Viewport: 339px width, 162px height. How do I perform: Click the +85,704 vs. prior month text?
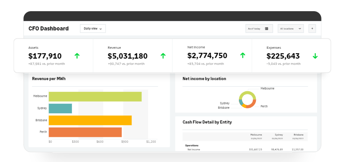206,64
